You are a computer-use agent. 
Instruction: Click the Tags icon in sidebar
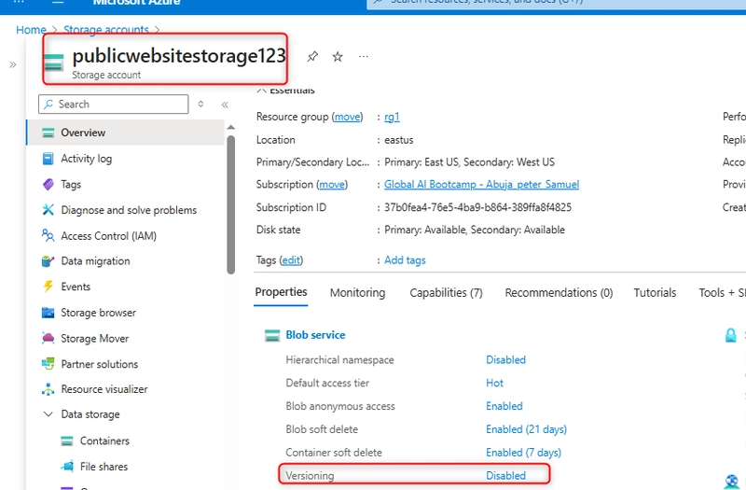(48, 184)
